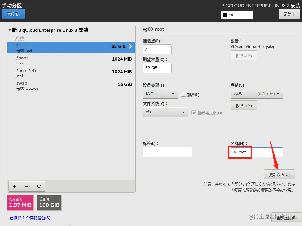Select the swap vg00-lv_swap partition row
Image resolution: width=302 pixels, height=226 pixels.
tap(71, 86)
